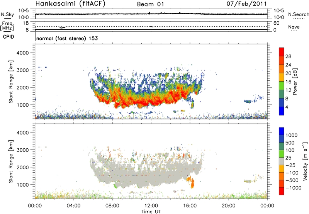Click the '500' velocity colorbar label
Viewport: 309px width, 214px height.
tap(290, 143)
